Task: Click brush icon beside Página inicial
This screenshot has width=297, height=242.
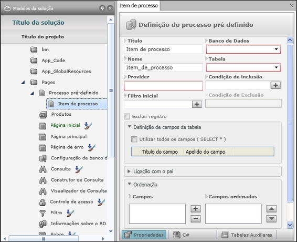Action: click(x=88, y=125)
